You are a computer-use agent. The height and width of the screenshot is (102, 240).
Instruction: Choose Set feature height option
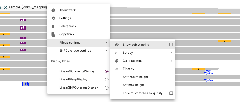(x=142, y=77)
